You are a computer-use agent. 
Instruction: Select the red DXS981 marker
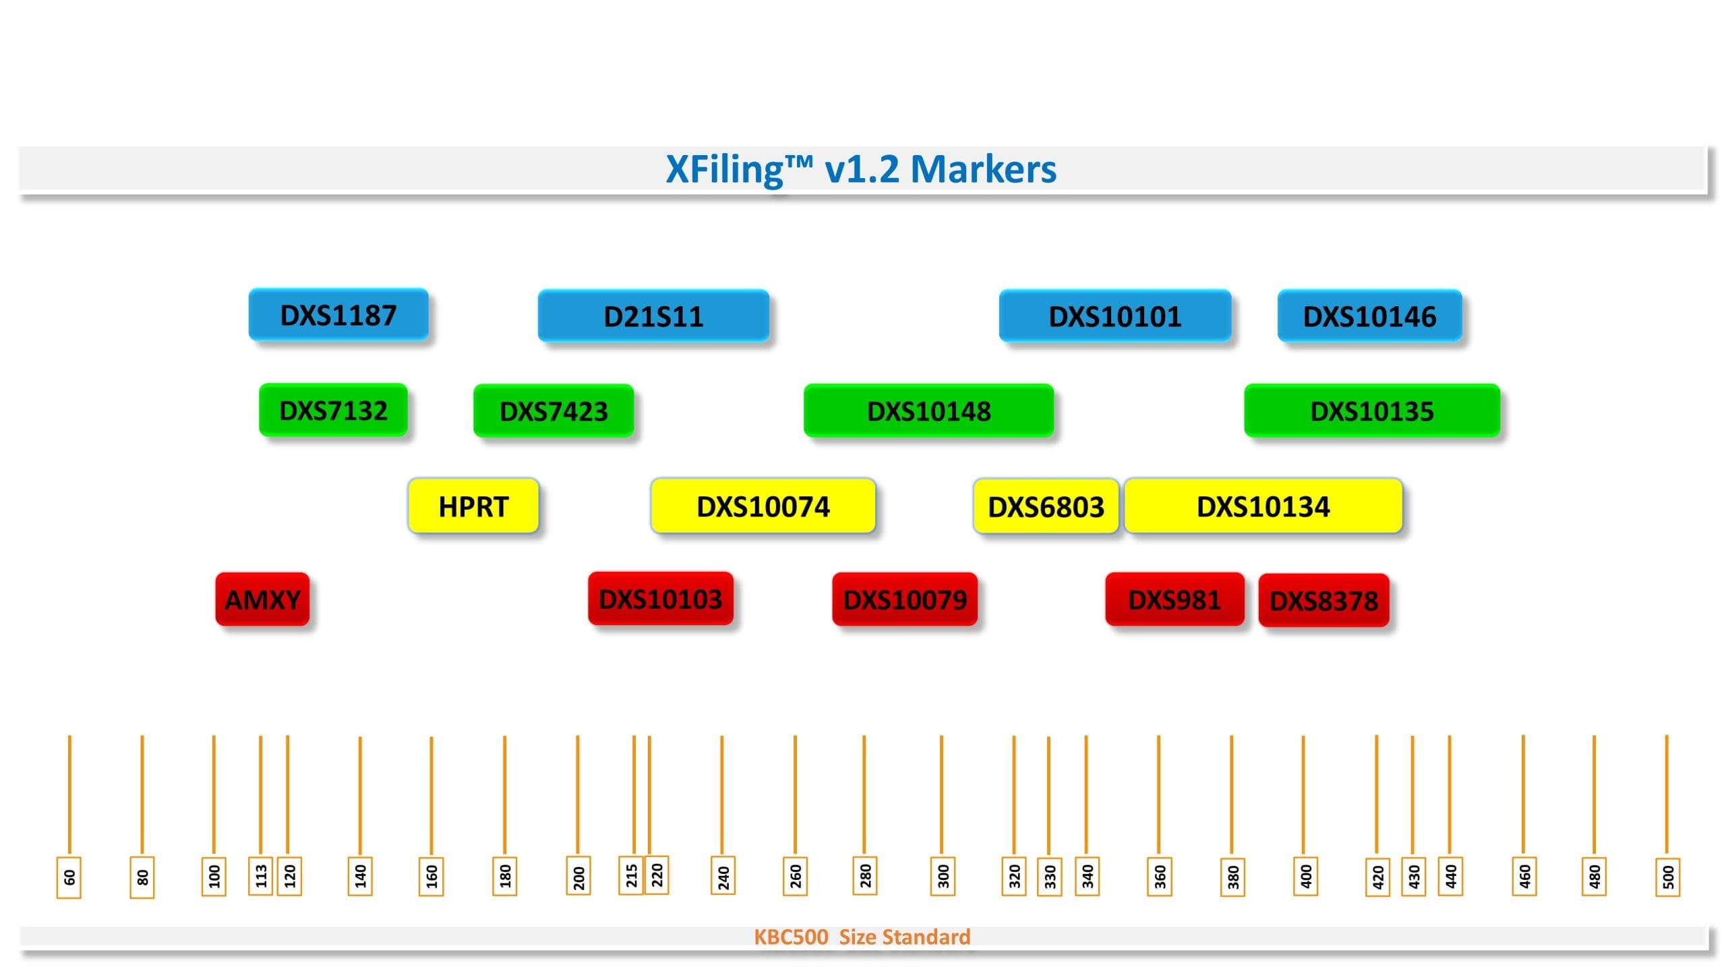(x=1174, y=599)
